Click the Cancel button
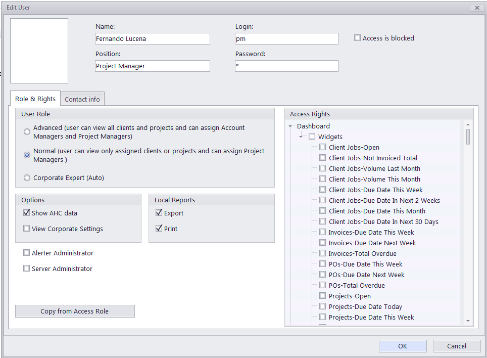Screen dimensions: 487x358 (x=457, y=346)
